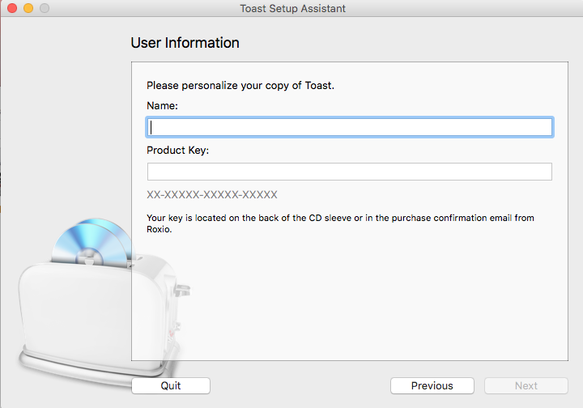Minimize the window with the yellow button
The image size is (583, 408).
28,8
